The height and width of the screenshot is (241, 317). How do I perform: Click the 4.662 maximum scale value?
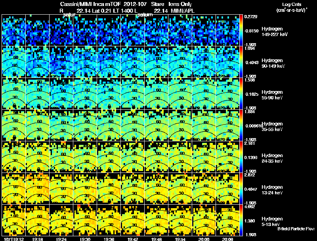pos(250,207)
